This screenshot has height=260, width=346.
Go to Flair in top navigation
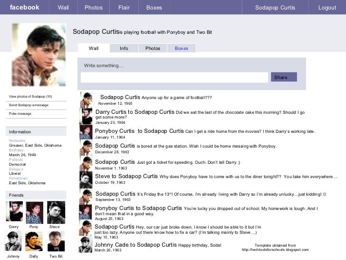click(x=124, y=8)
